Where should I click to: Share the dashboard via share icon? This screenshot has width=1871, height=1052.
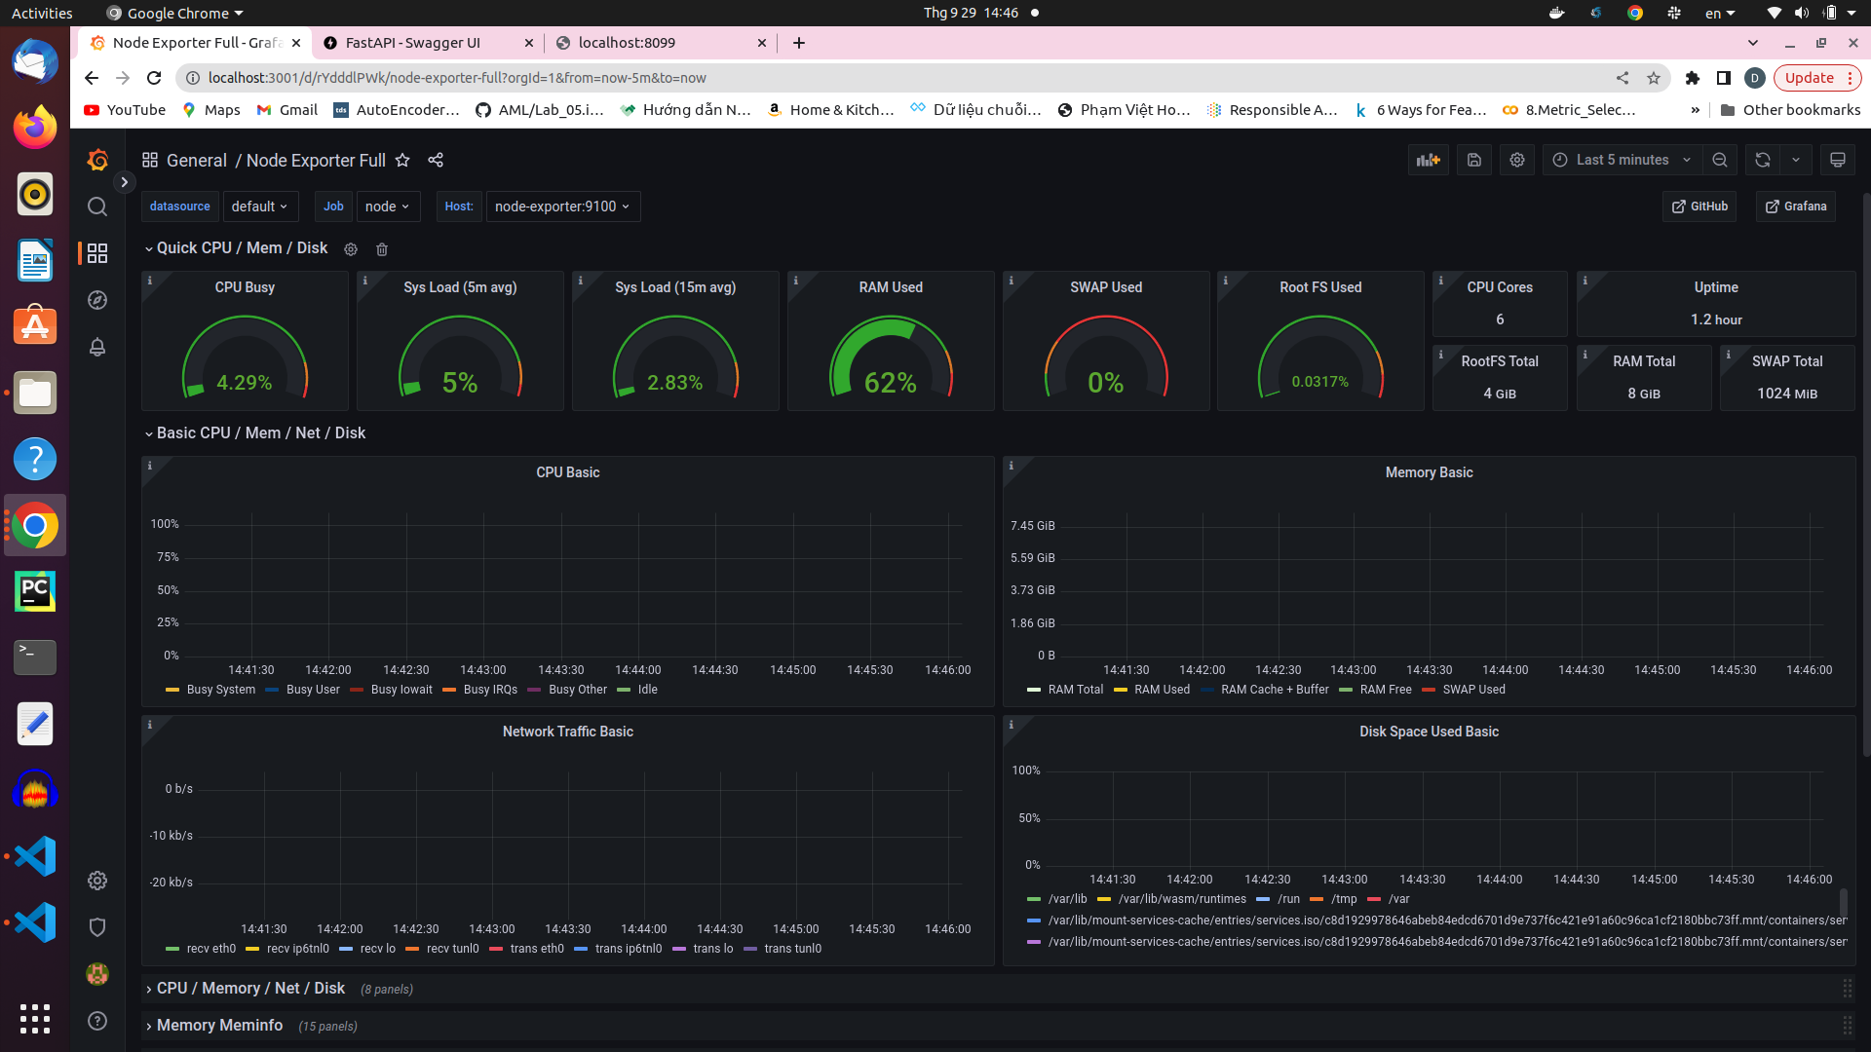(436, 160)
